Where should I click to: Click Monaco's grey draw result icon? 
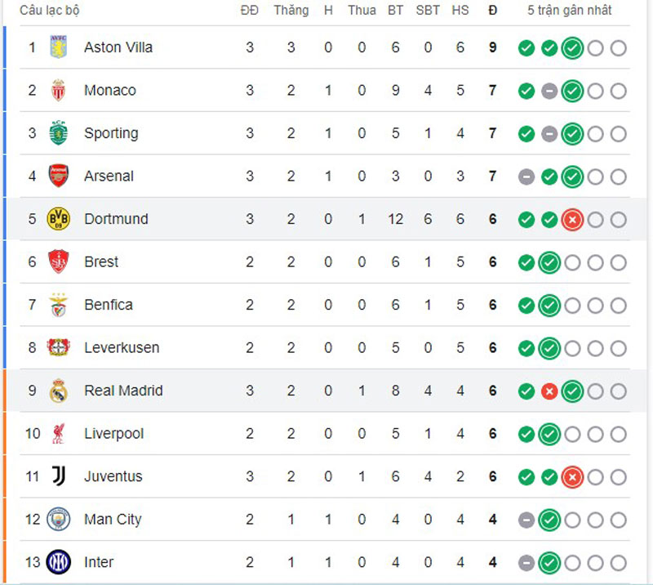click(x=549, y=91)
